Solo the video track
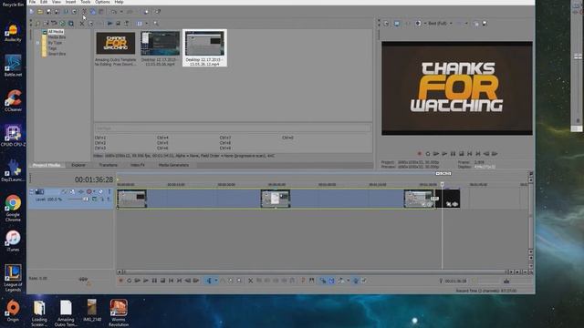The width and height of the screenshot is (584, 328). [109, 191]
